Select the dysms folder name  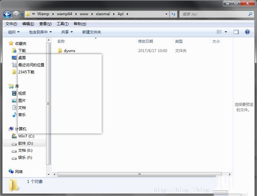point(70,51)
